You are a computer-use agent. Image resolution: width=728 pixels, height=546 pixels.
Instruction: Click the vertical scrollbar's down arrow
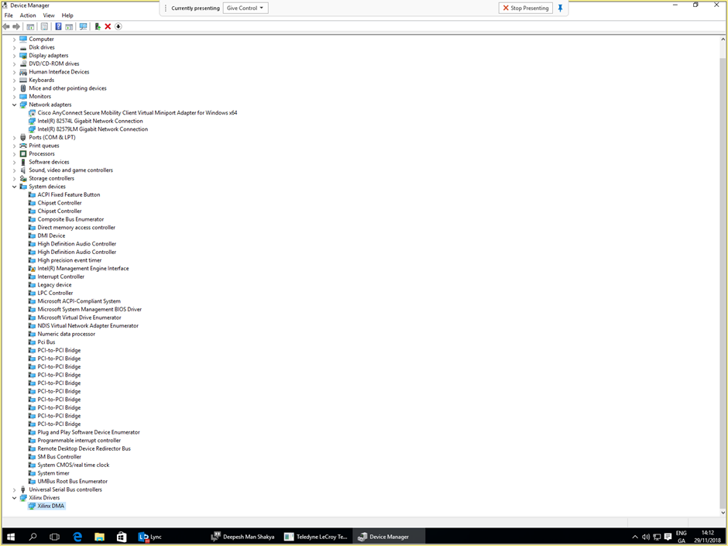click(723, 513)
